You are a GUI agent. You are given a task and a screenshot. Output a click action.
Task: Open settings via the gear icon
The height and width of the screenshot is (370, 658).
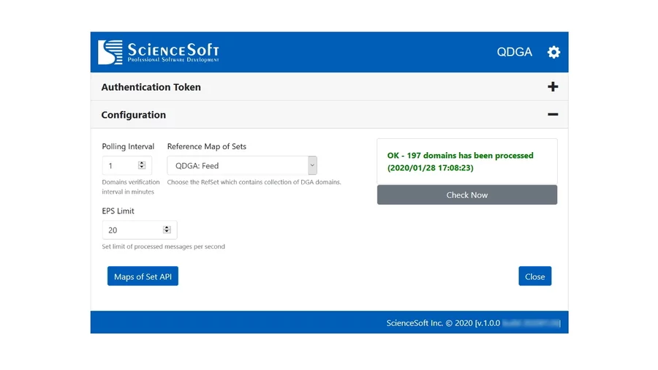pos(553,52)
